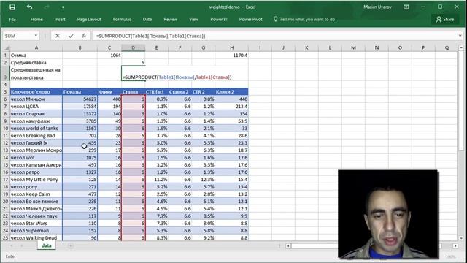The height and width of the screenshot is (263, 467).
Task: Click the Undo arrow icon
Action: pyautogui.click(x=29, y=7)
